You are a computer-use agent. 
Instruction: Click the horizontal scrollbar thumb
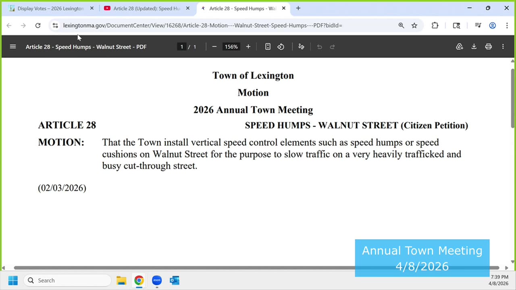coord(256,268)
